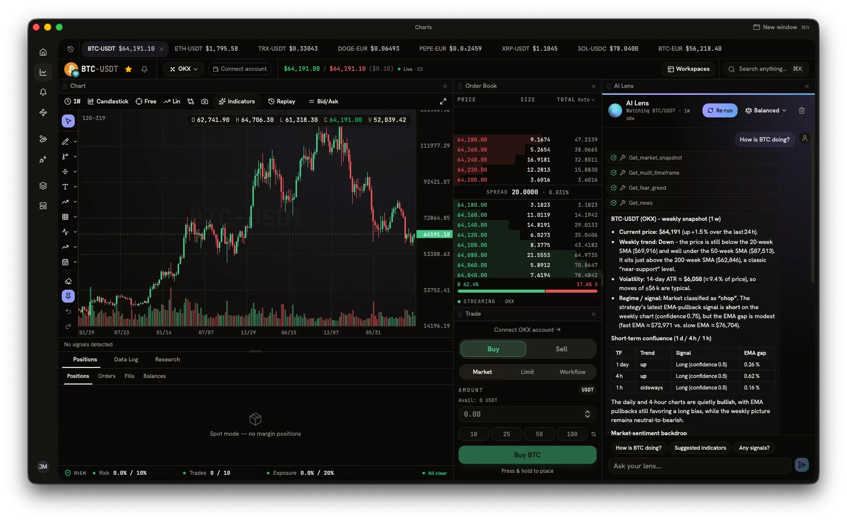Expand pencil tool options chevron
The height and width of the screenshot is (521, 847).
(75, 142)
